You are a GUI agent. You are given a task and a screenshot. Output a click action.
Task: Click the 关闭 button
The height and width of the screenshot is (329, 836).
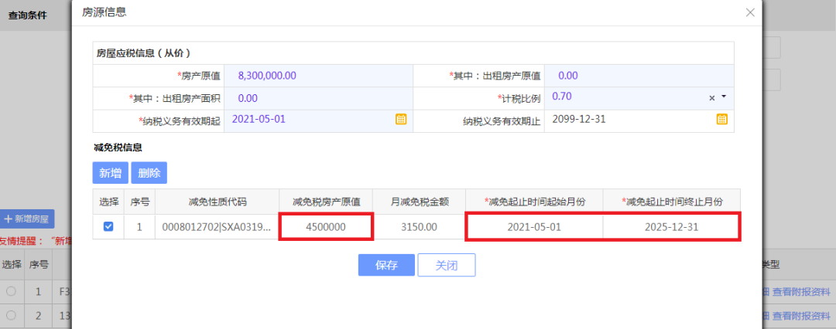pos(447,265)
